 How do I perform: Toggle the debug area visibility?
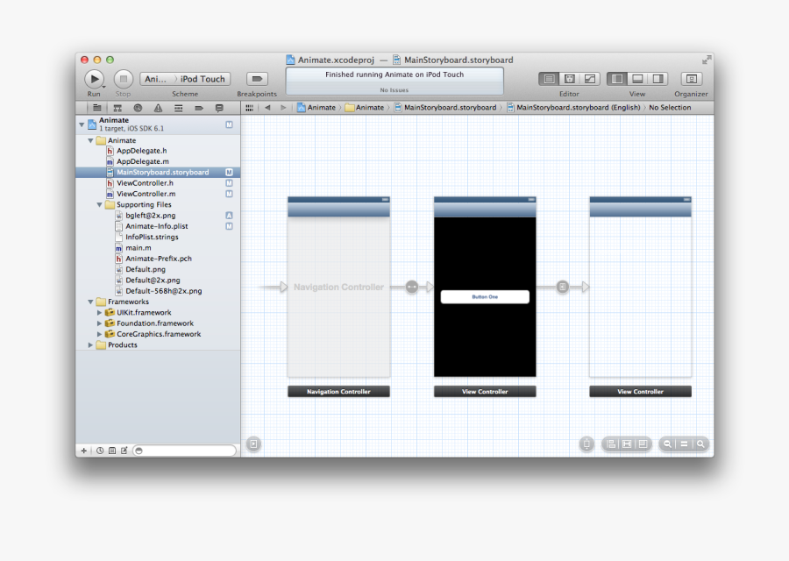[x=637, y=78]
